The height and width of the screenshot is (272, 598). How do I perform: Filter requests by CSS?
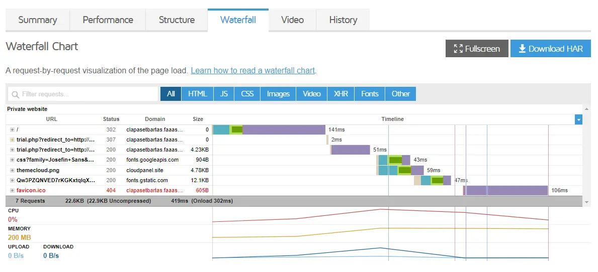click(x=247, y=94)
